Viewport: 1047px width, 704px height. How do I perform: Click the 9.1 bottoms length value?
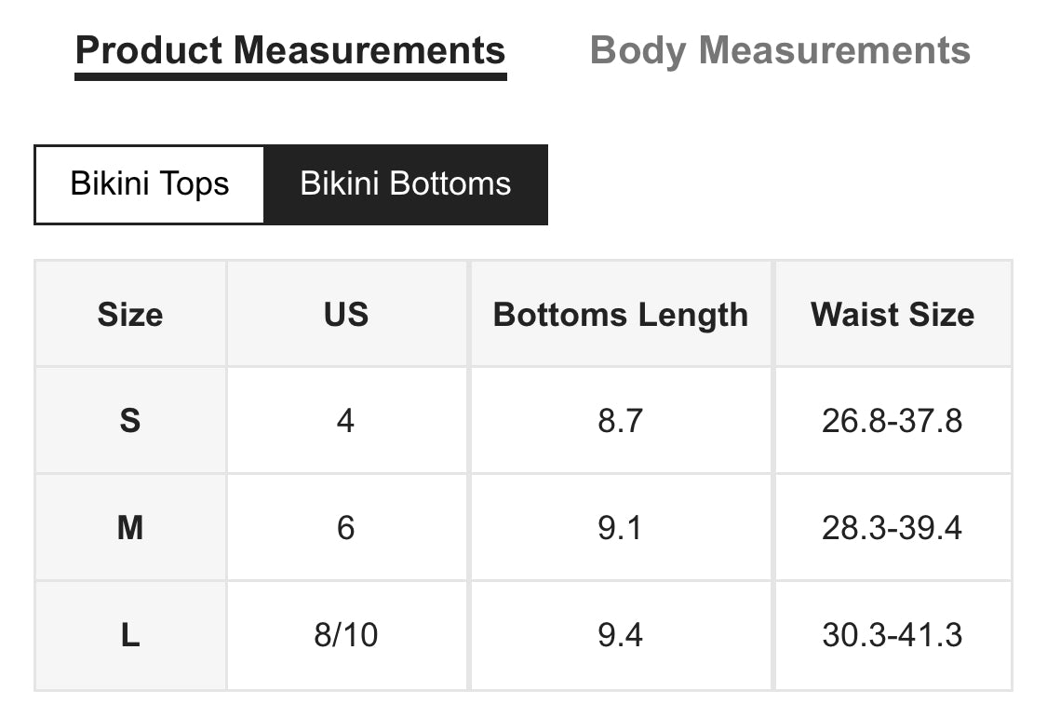[621, 528]
